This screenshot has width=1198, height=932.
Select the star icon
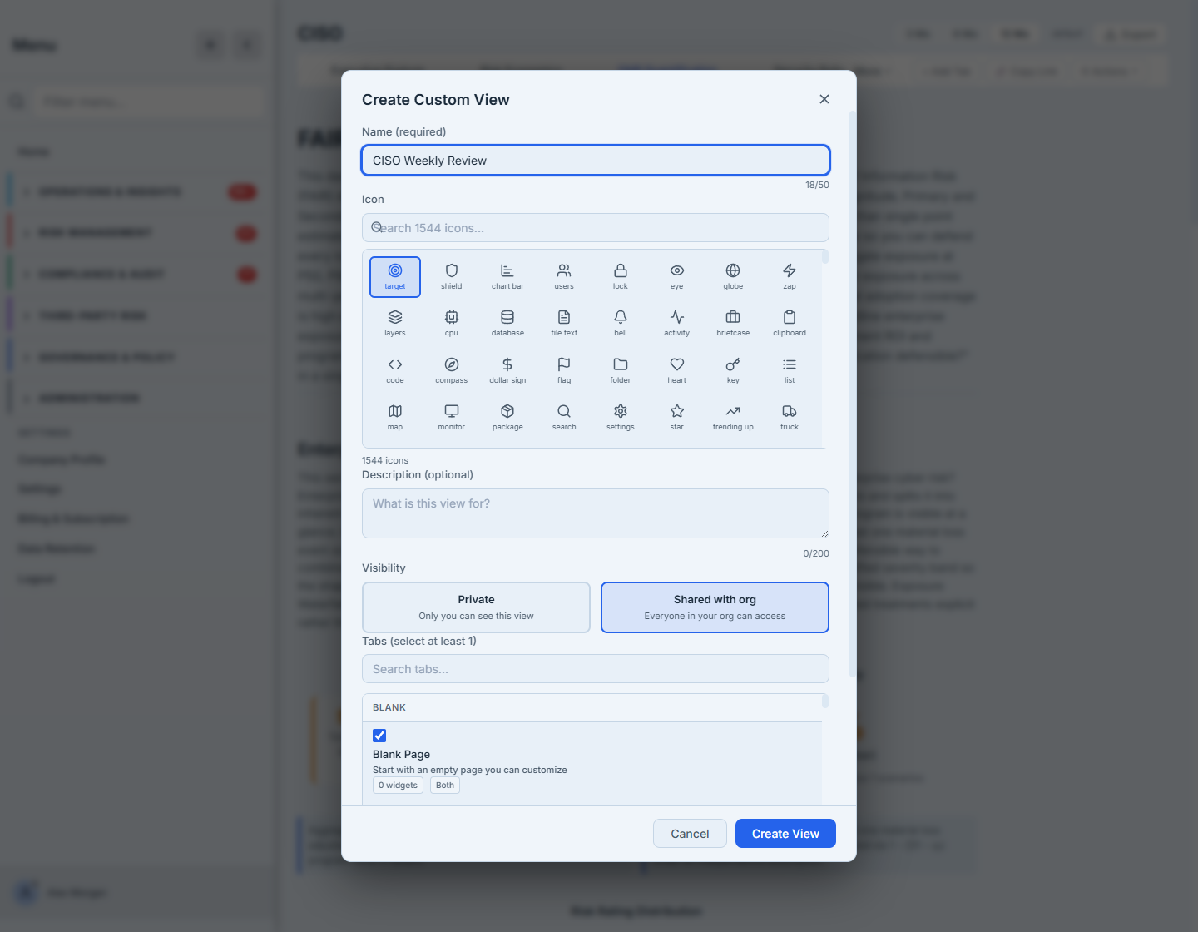coord(677,418)
